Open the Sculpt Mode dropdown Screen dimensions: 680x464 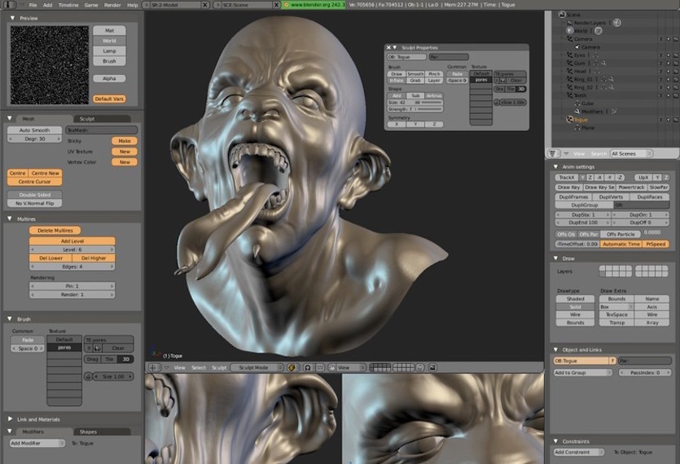254,368
